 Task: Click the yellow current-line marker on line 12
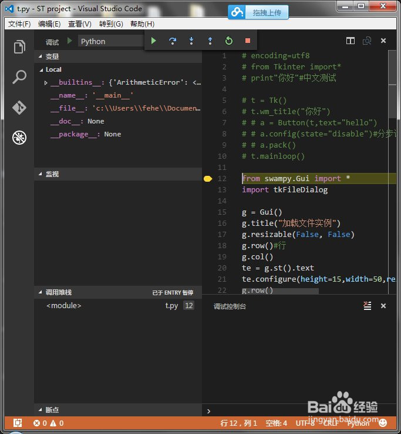tap(208, 179)
